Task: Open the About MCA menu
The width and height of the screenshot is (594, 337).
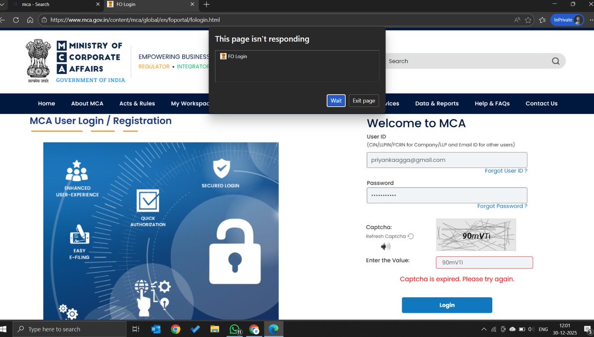Action: (x=87, y=103)
